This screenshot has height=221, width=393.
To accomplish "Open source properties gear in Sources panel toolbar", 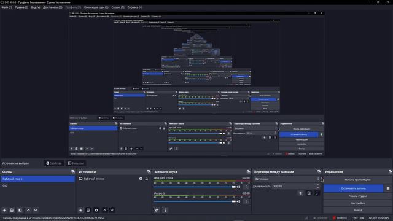I will click(96, 210).
